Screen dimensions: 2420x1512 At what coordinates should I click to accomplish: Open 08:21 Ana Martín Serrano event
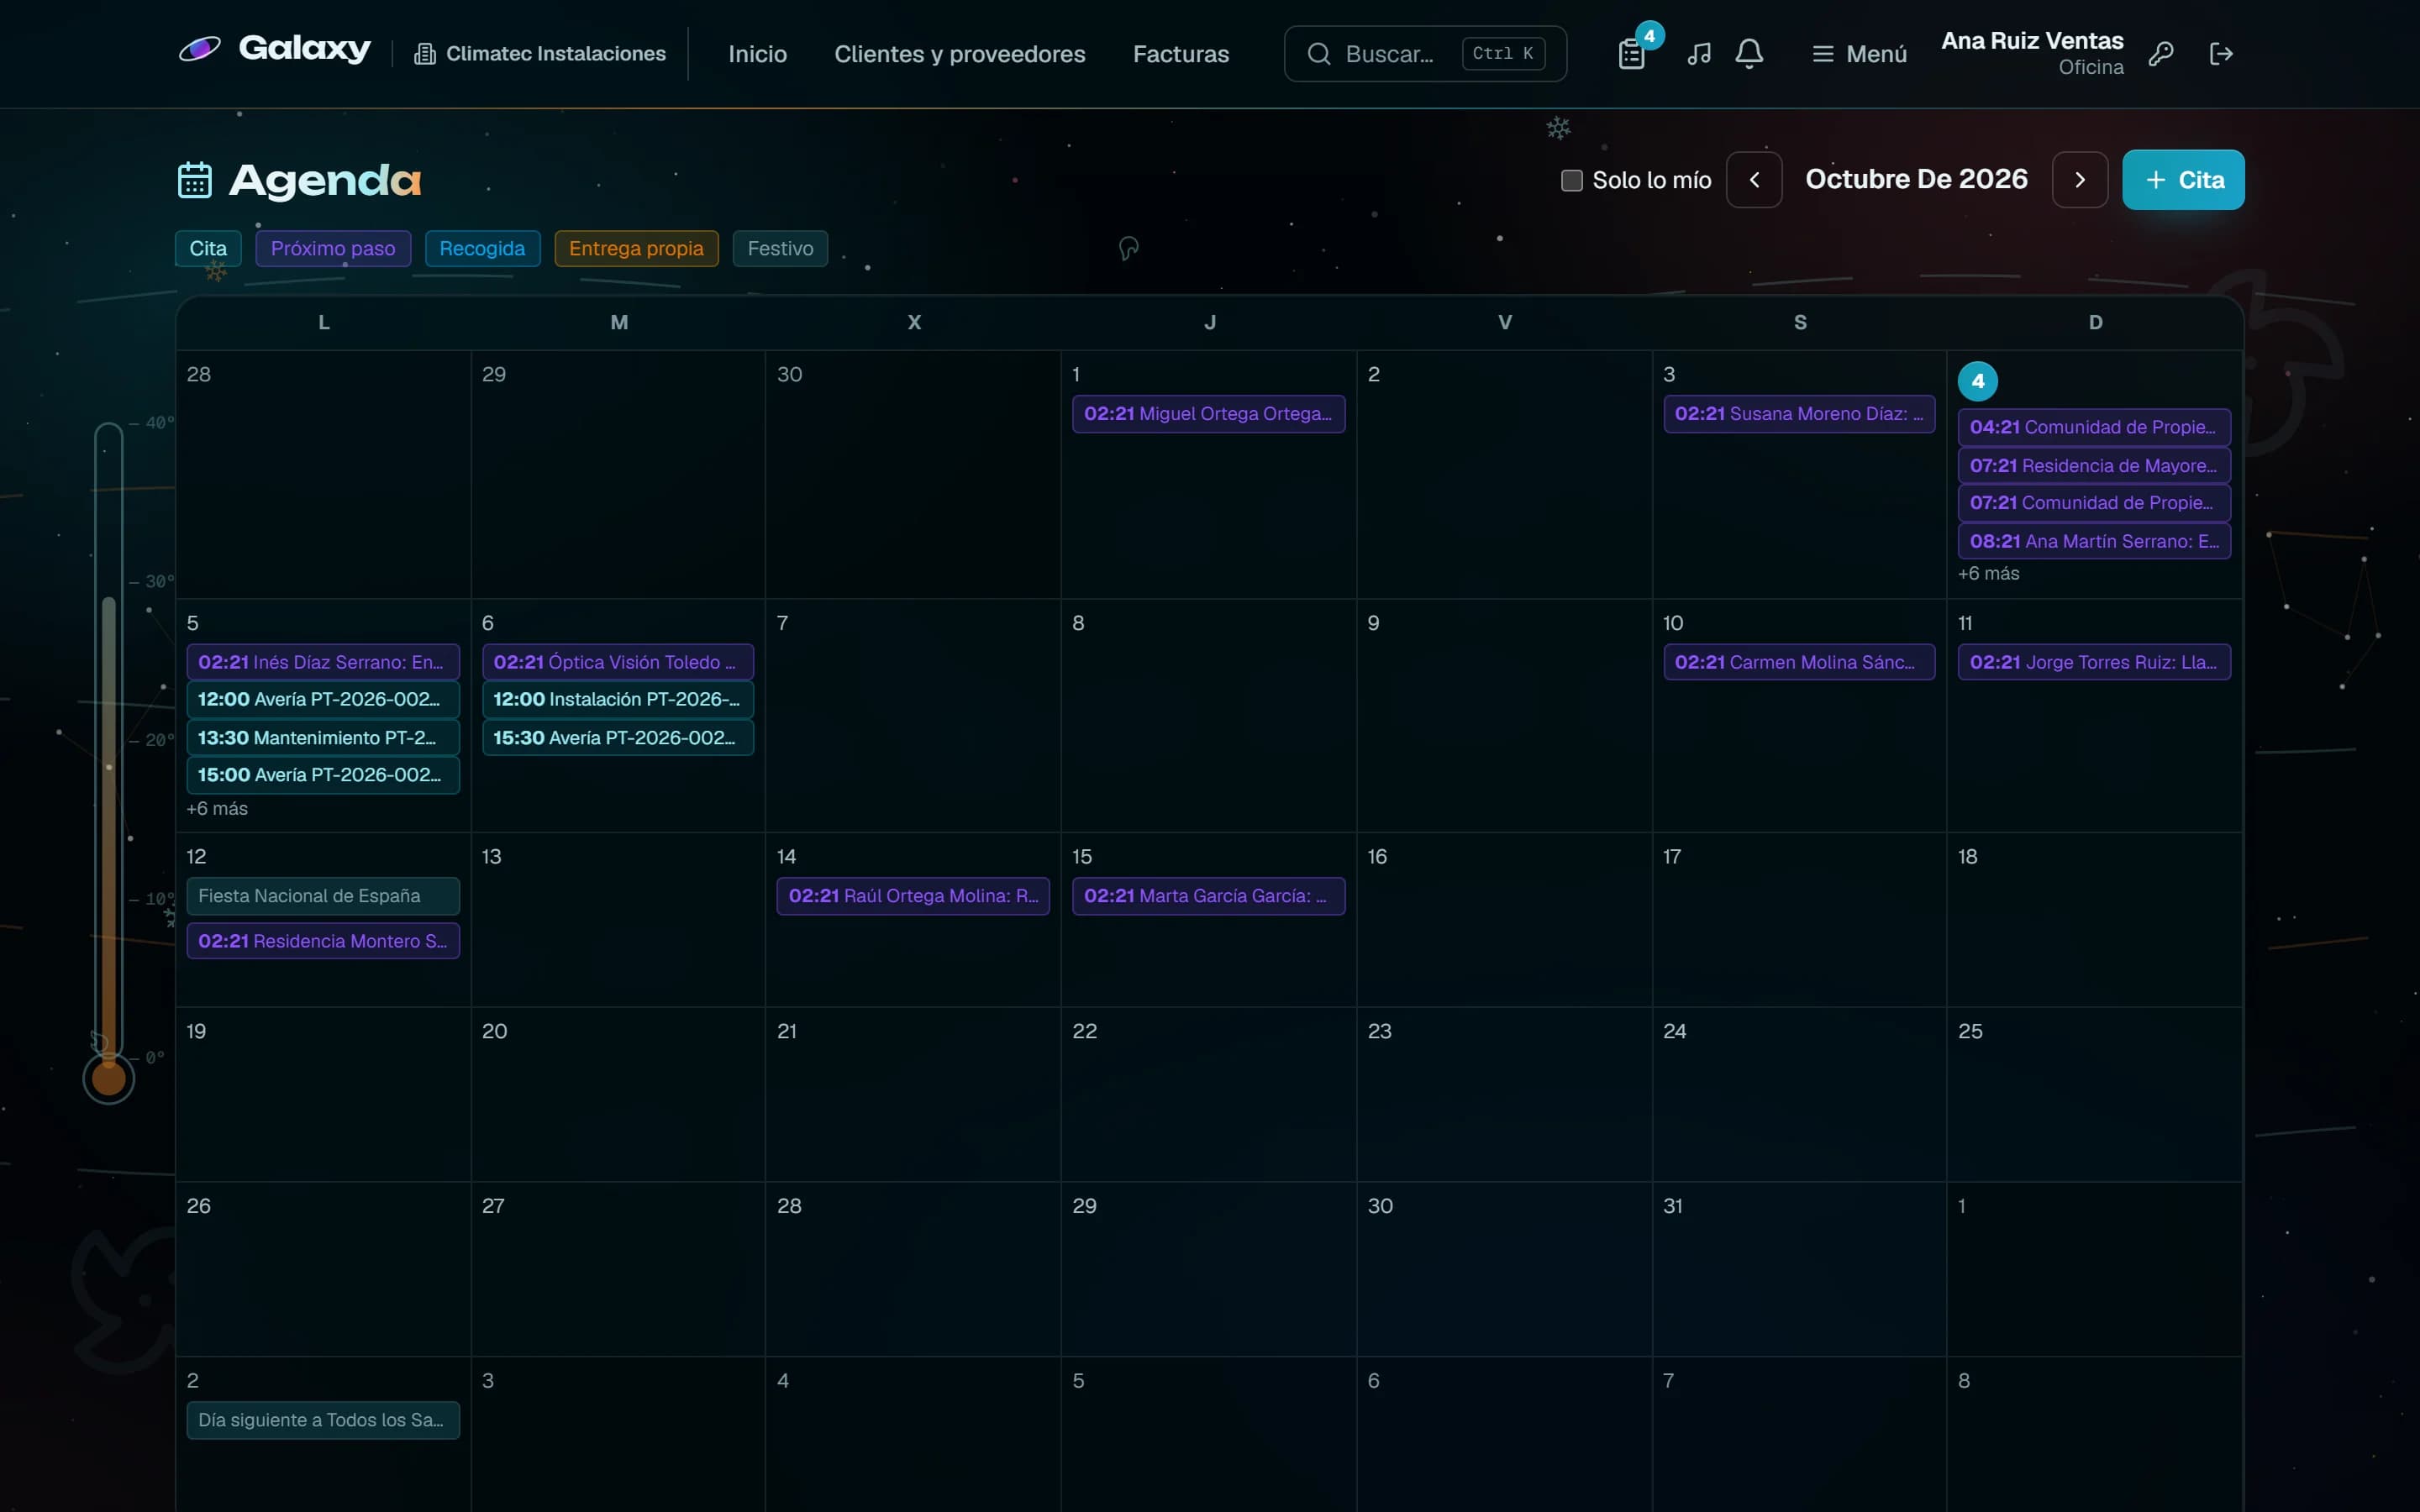click(x=2094, y=542)
